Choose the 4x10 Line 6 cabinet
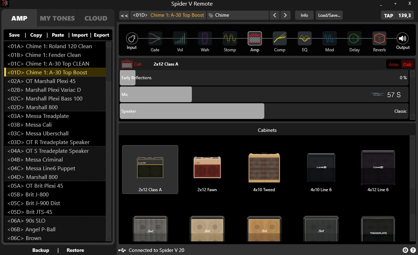This screenshot has height=255, width=418. click(x=321, y=170)
